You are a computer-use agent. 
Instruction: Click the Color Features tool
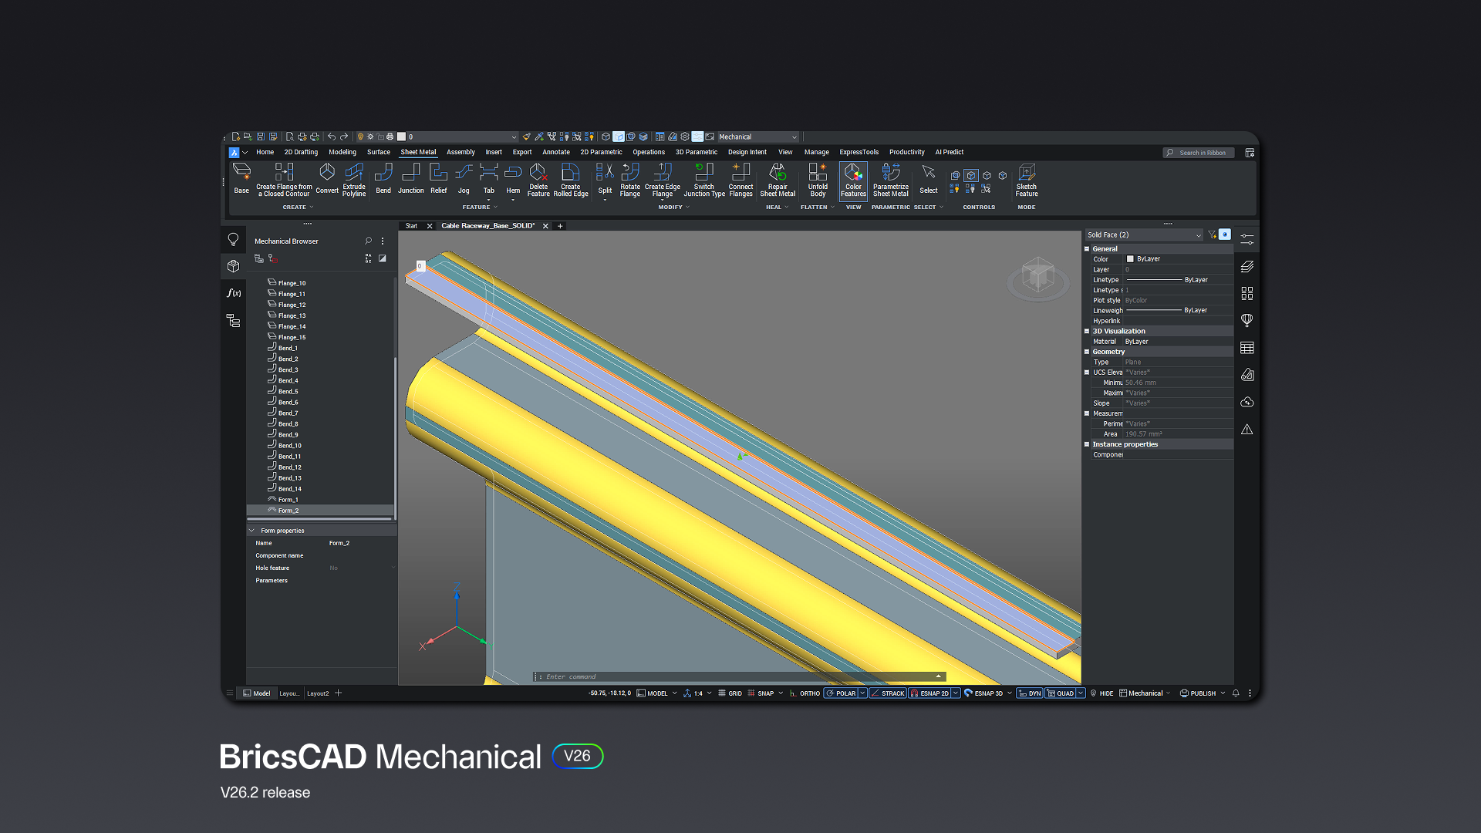pos(853,181)
